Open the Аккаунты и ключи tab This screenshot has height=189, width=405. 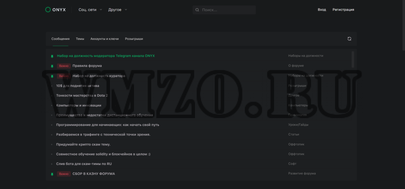[x=104, y=39]
